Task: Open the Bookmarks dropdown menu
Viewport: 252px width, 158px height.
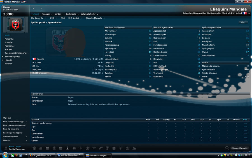Action: (x=72, y=14)
